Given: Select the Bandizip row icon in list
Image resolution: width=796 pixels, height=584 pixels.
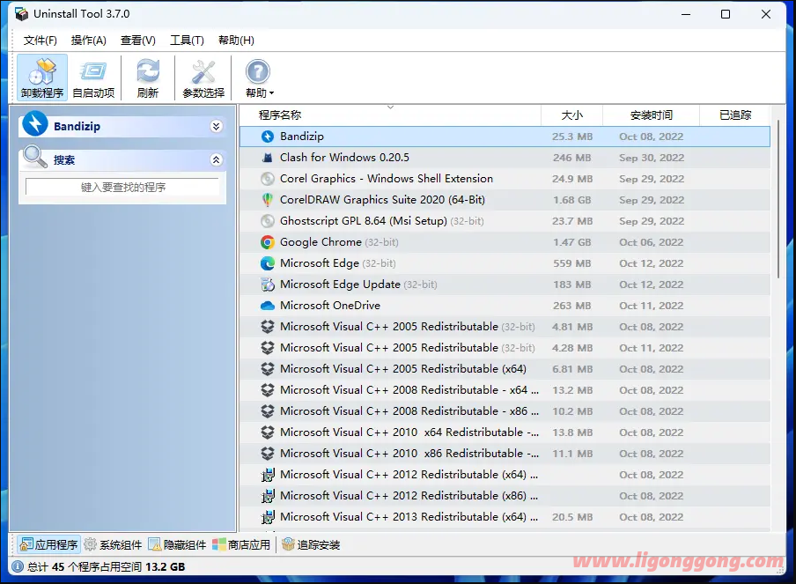Looking at the screenshot, I should [268, 137].
